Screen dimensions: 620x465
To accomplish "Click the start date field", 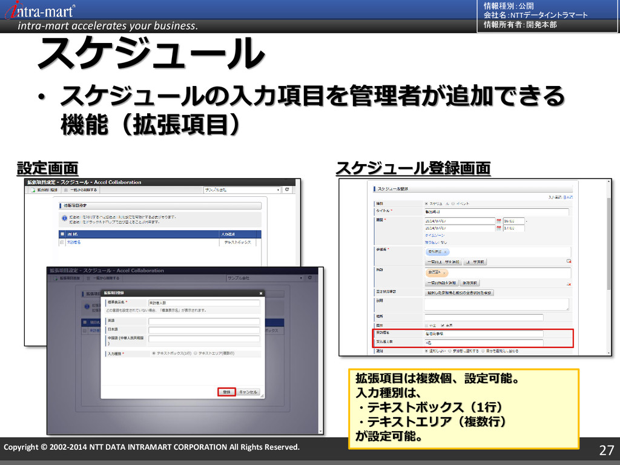I will coord(460,221).
